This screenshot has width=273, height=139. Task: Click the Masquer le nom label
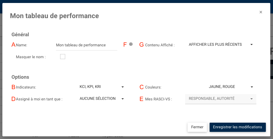pyautogui.click(x=31, y=57)
